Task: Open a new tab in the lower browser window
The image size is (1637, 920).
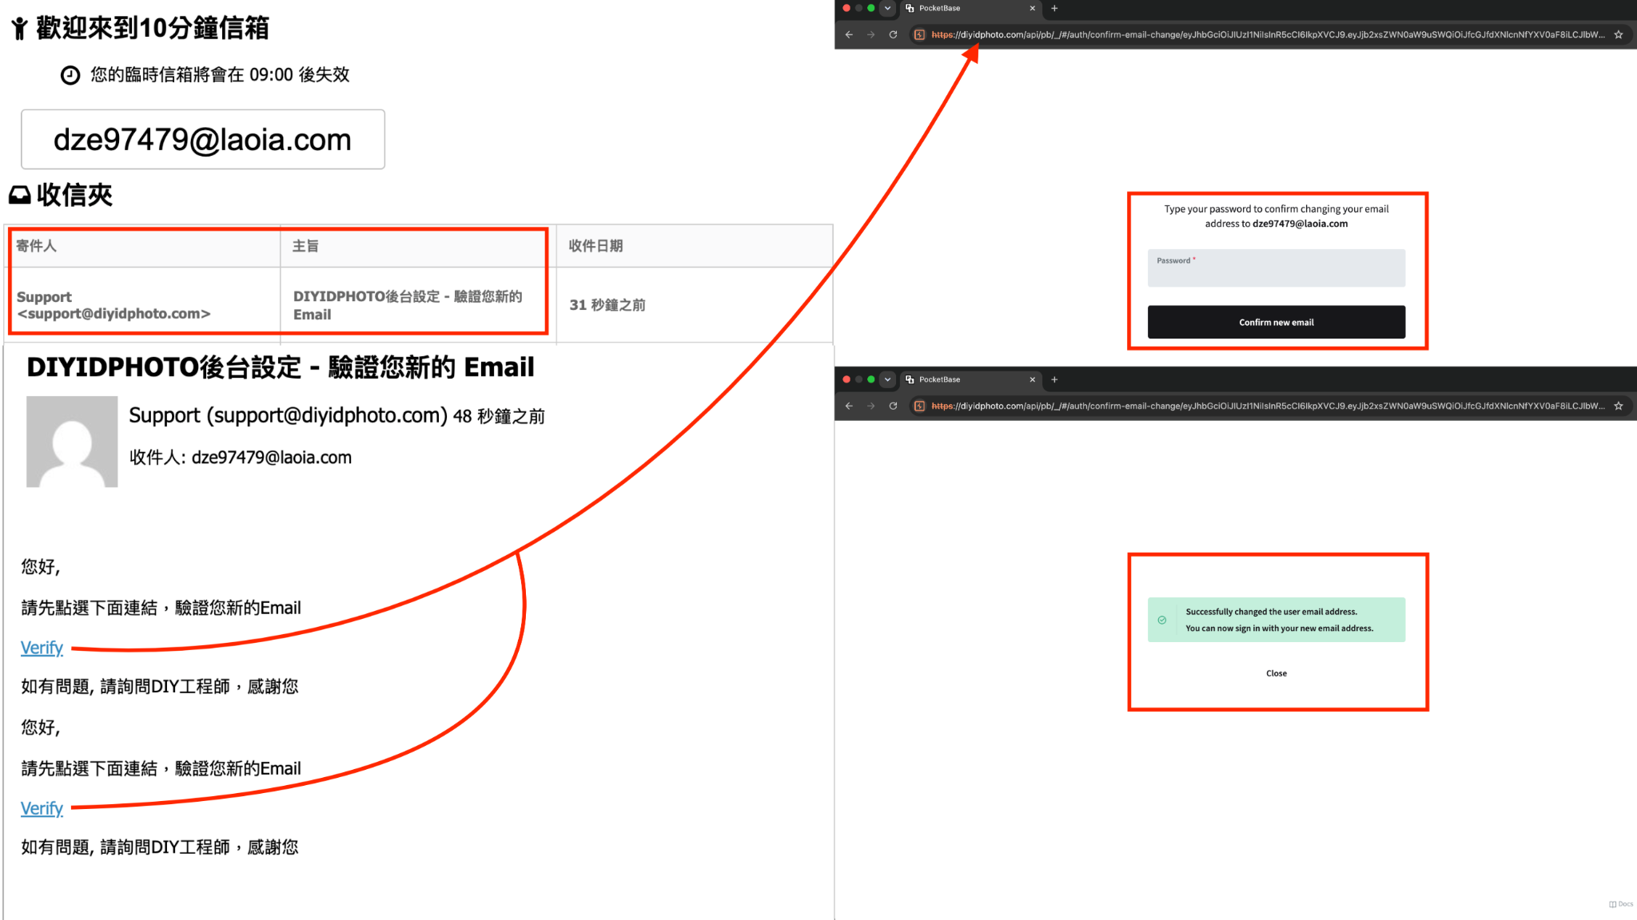Action: [x=1054, y=379]
